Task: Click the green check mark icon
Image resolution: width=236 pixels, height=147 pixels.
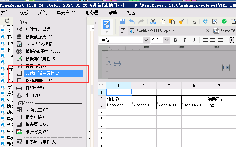Action: point(224,21)
